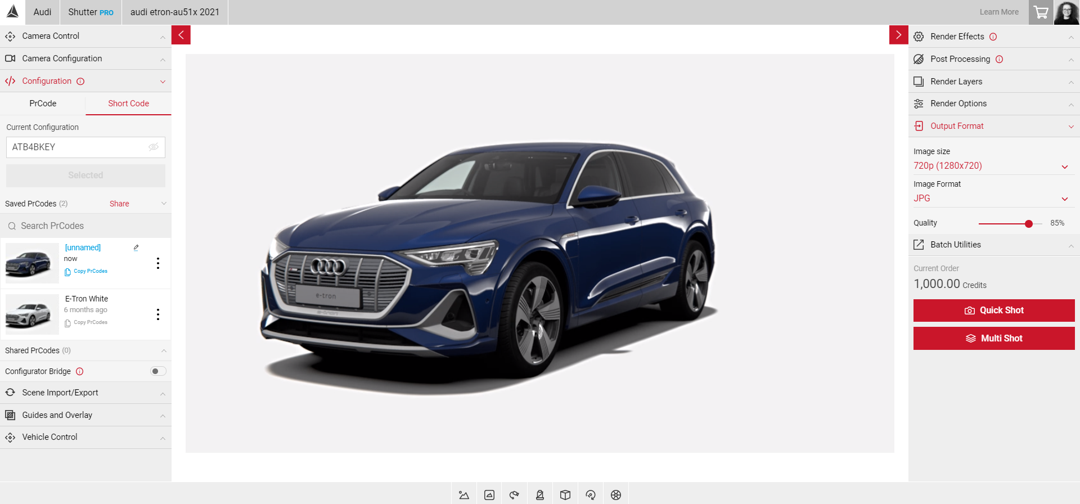Switch to the PrCode tab
The image size is (1080, 504).
pos(43,103)
